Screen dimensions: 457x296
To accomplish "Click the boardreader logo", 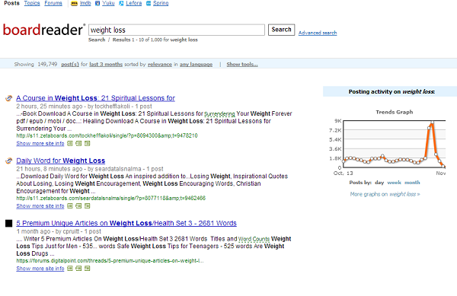I will click(x=43, y=30).
